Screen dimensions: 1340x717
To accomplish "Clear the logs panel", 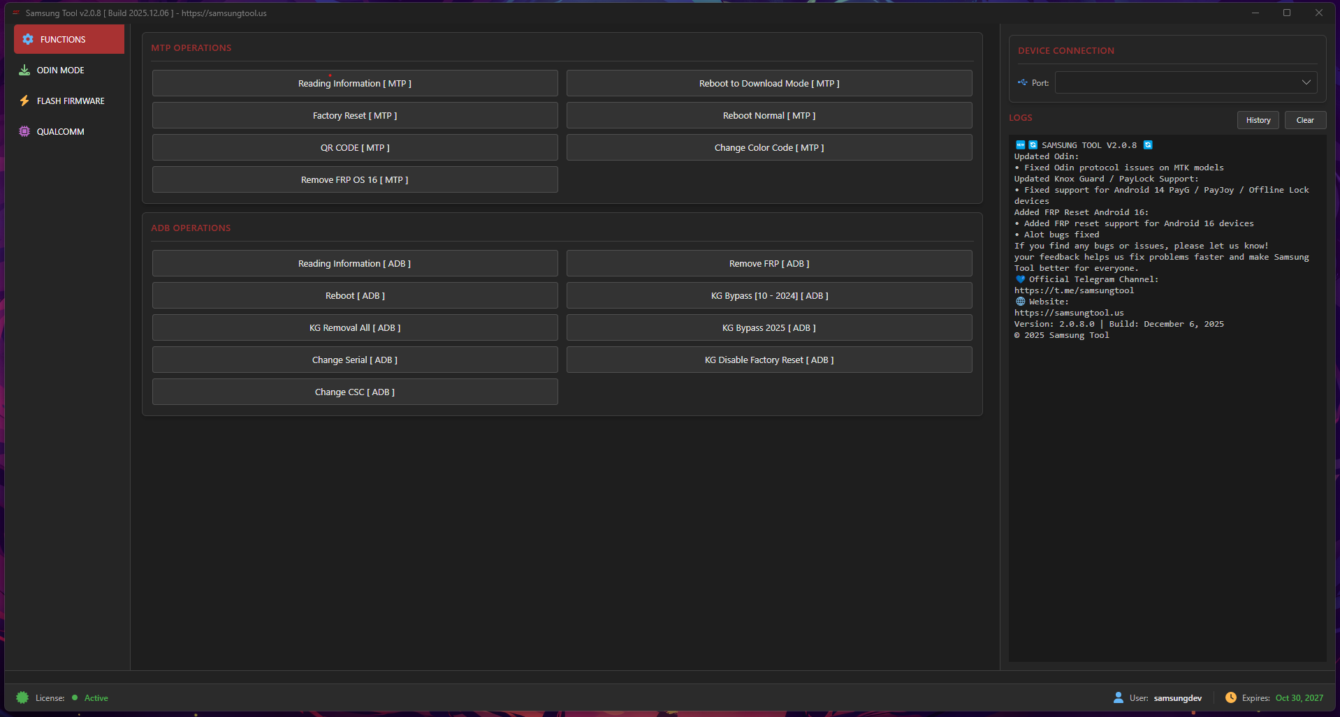I will 1304,119.
